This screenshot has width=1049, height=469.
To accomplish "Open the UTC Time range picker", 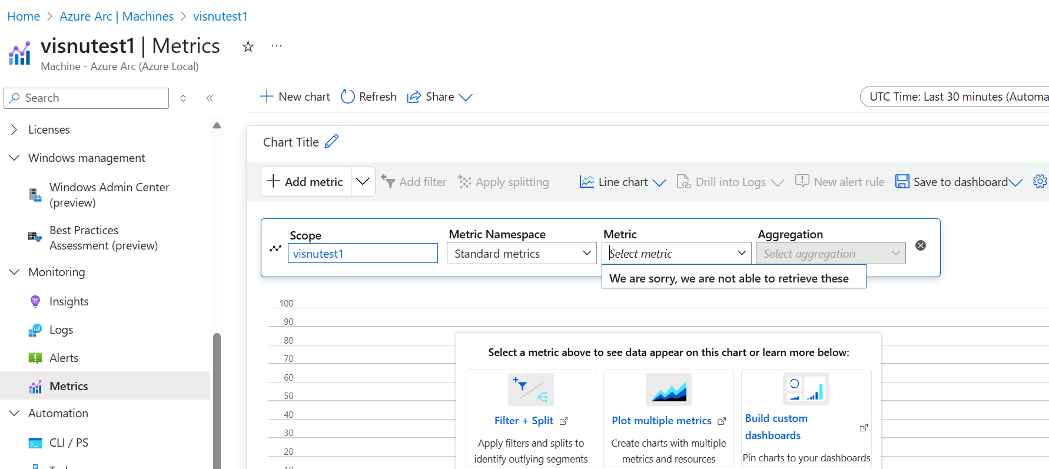I will coord(955,97).
